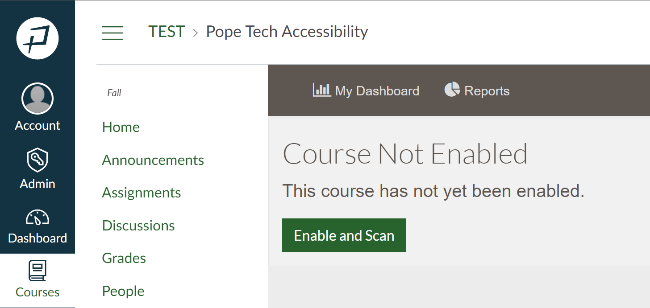Image resolution: width=650 pixels, height=308 pixels.
Task: Click the Pope Tech Accessibility breadcrumb title
Action: [x=287, y=31]
